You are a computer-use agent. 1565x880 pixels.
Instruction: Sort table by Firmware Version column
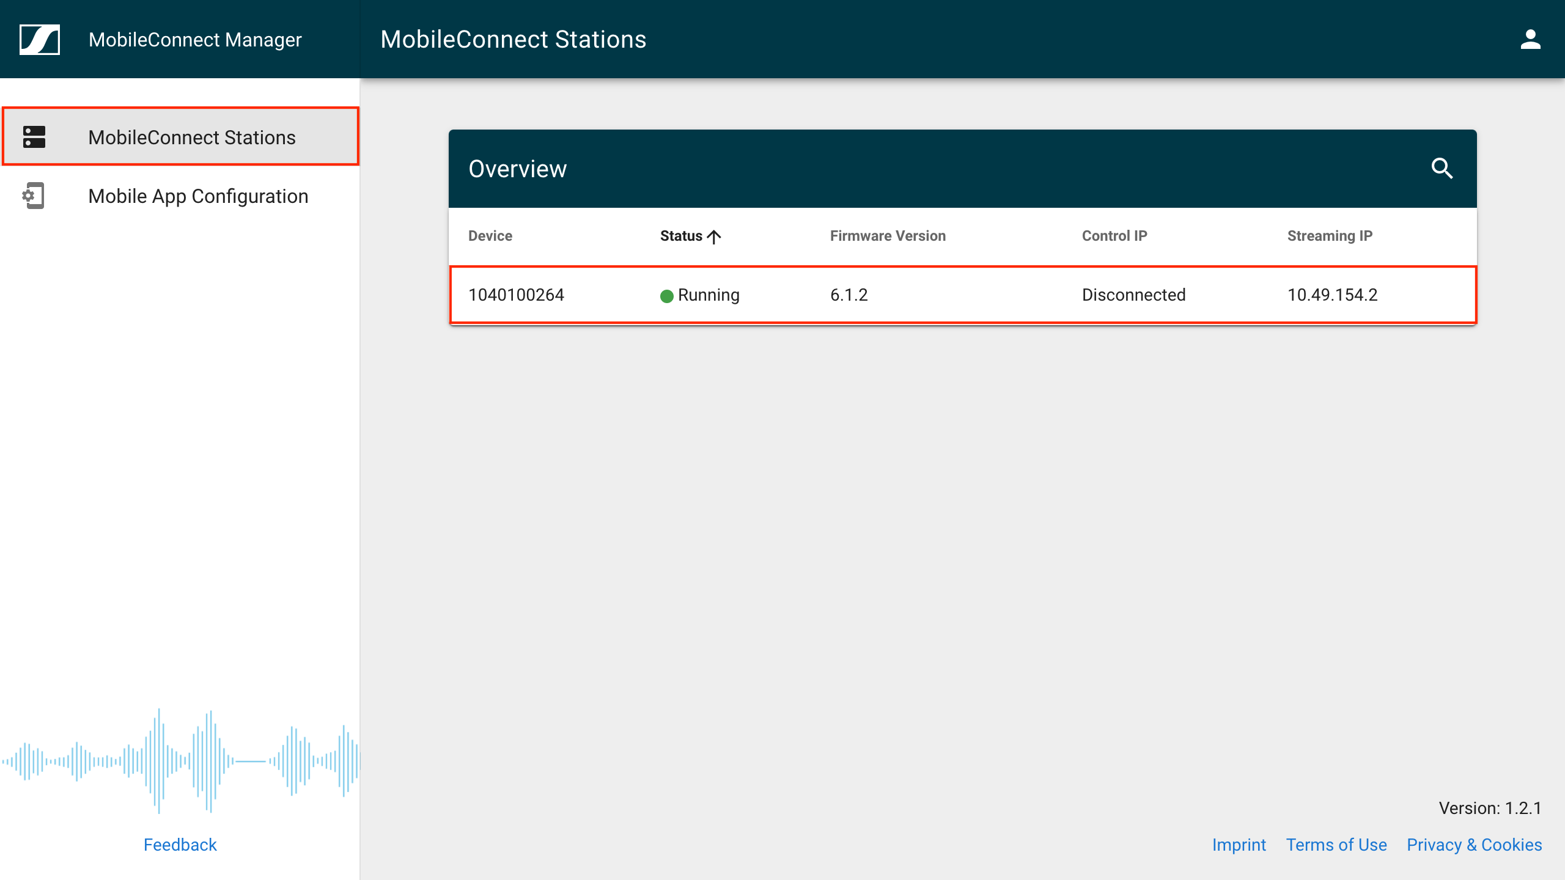coord(888,236)
